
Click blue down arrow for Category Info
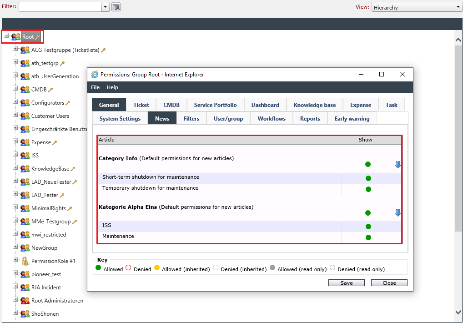click(x=398, y=164)
